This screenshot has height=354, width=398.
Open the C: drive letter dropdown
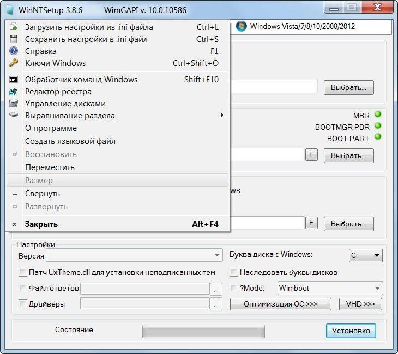pos(365,255)
